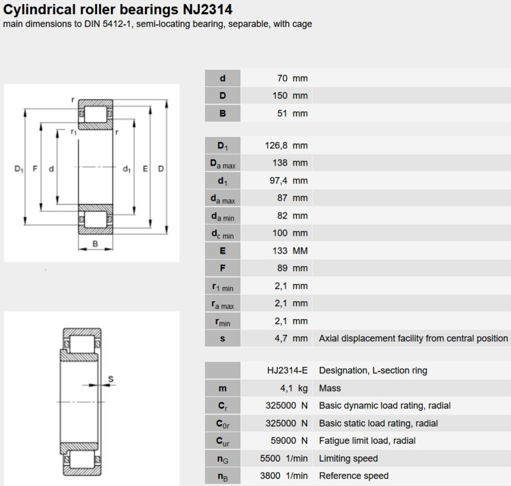Click the 'nB' symbol header cell

tap(222, 476)
